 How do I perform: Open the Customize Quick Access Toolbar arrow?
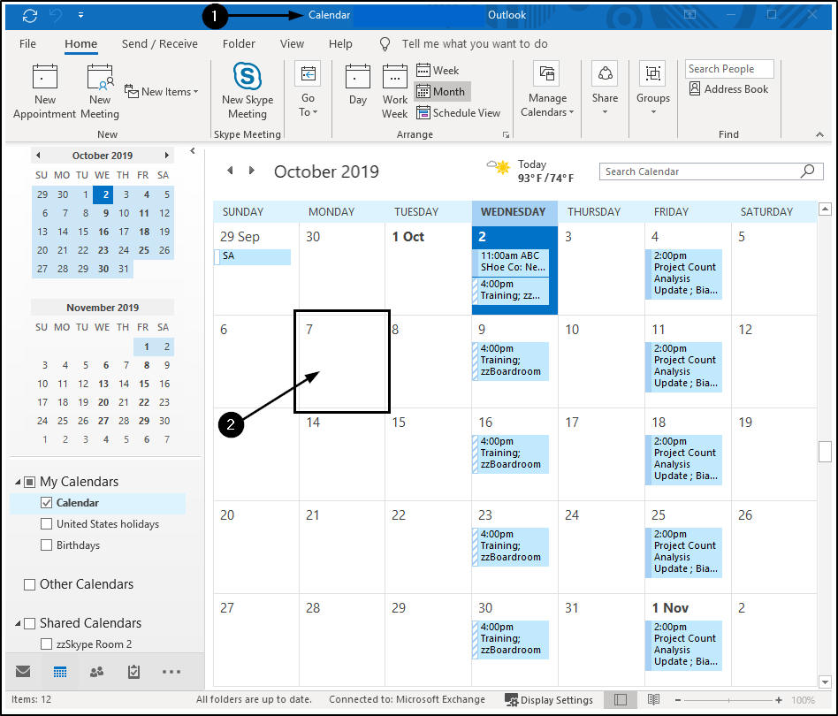coord(80,15)
